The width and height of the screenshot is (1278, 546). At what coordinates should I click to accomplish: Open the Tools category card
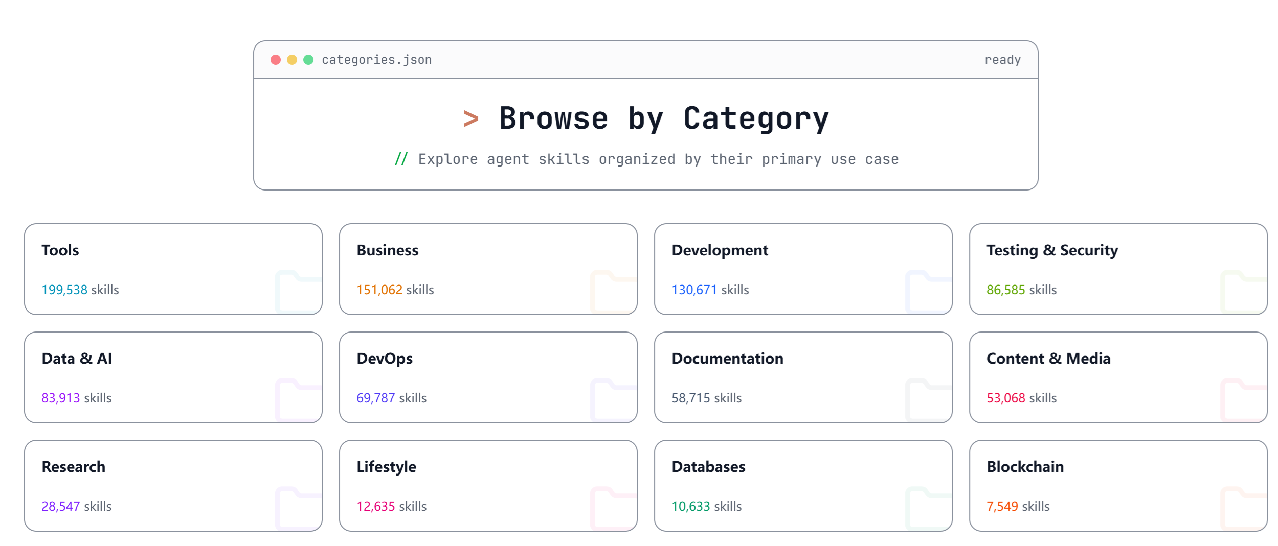click(x=173, y=269)
